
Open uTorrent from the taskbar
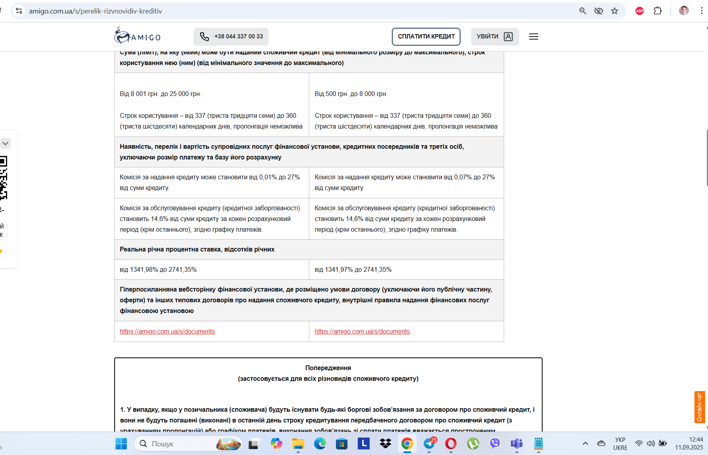click(x=473, y=443)
